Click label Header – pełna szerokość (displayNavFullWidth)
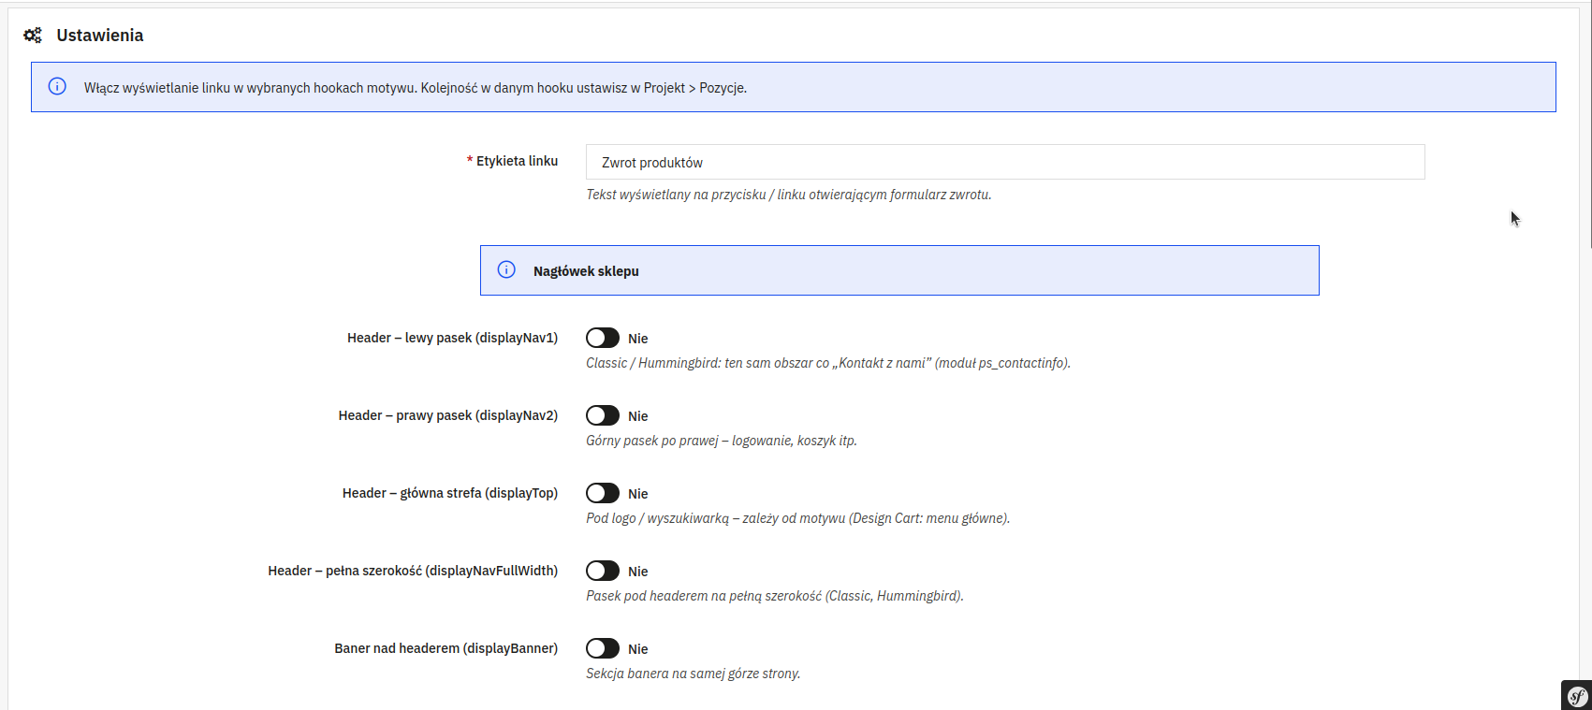Image resolution: width=1592 pixels, height=710 pixels. 413,571
